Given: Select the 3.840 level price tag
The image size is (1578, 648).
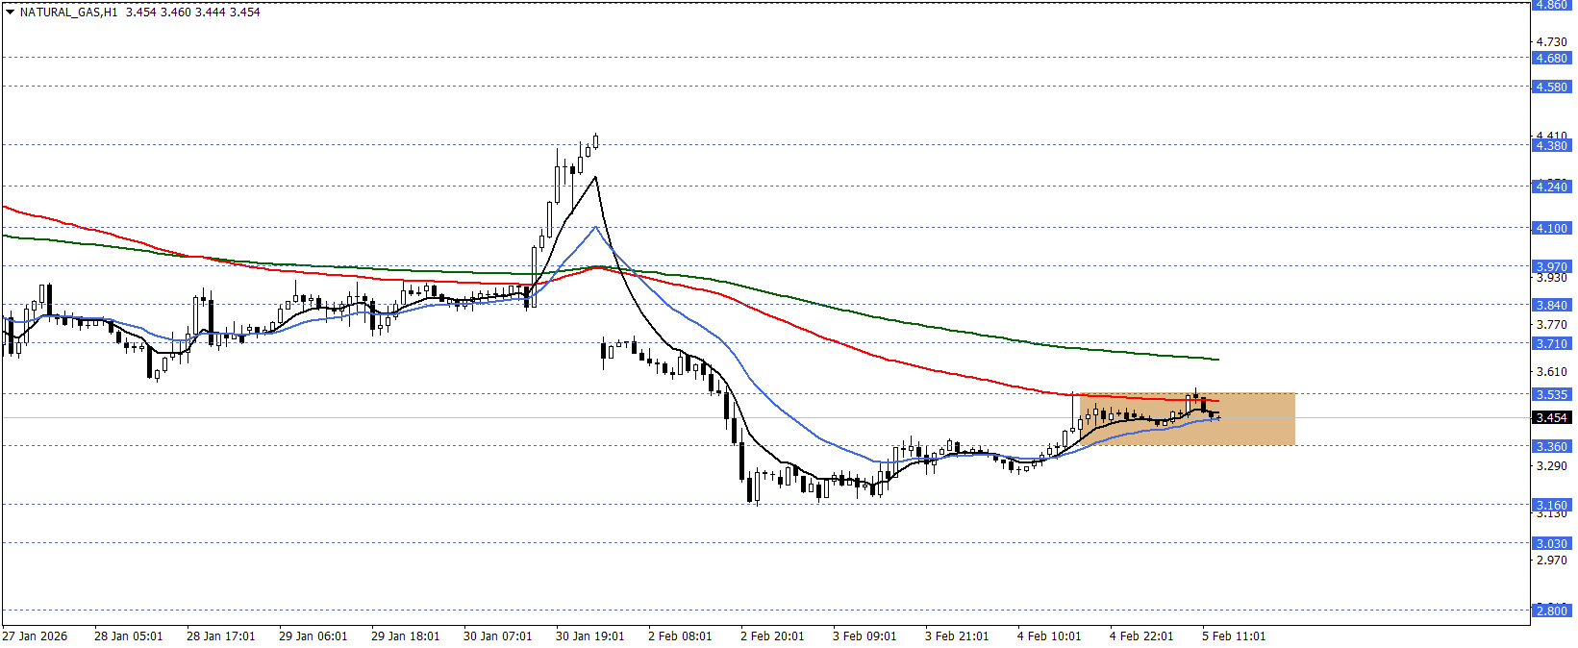Looking at the screenshot, I should point(1551,306).
